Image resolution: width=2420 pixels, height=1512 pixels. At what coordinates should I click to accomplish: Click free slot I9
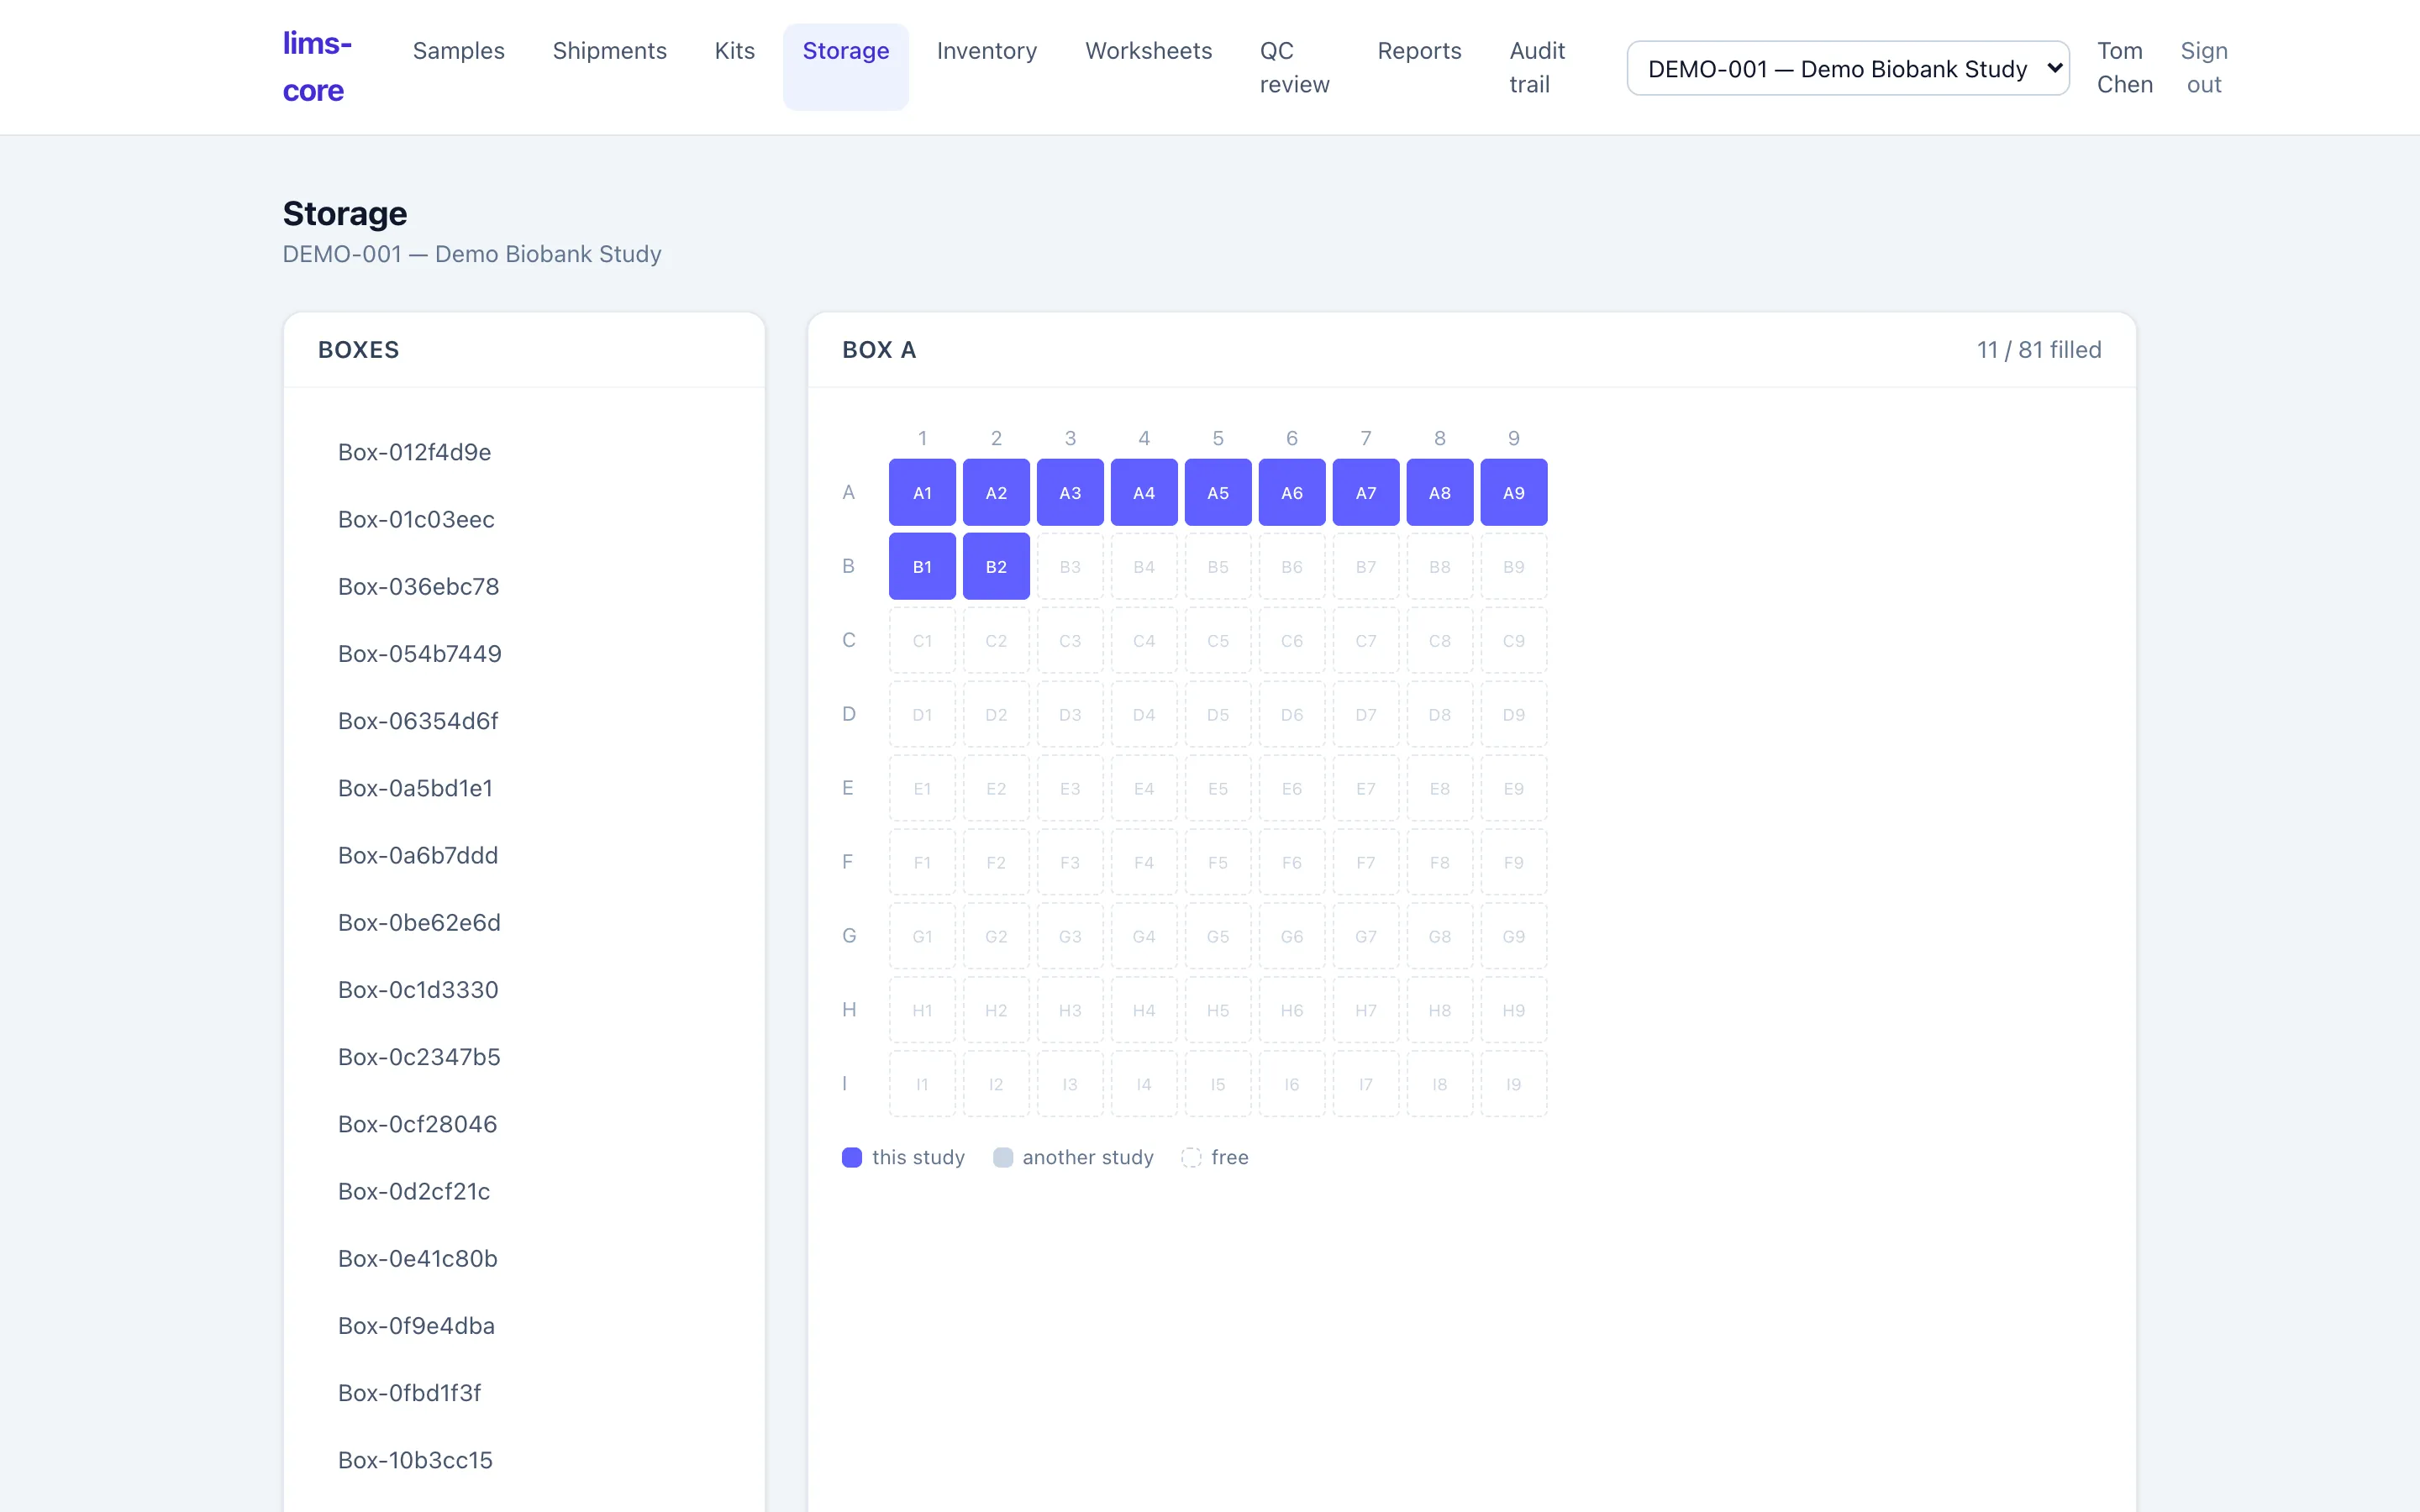coord(1514,1084)
